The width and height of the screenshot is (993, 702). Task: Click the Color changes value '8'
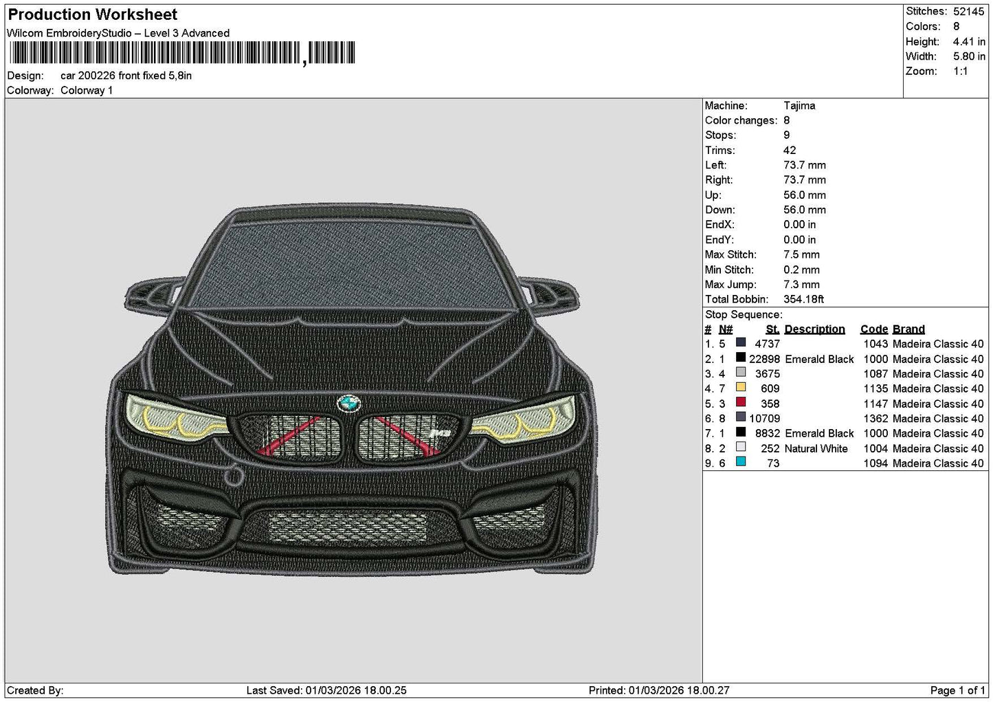click(787, 121)
